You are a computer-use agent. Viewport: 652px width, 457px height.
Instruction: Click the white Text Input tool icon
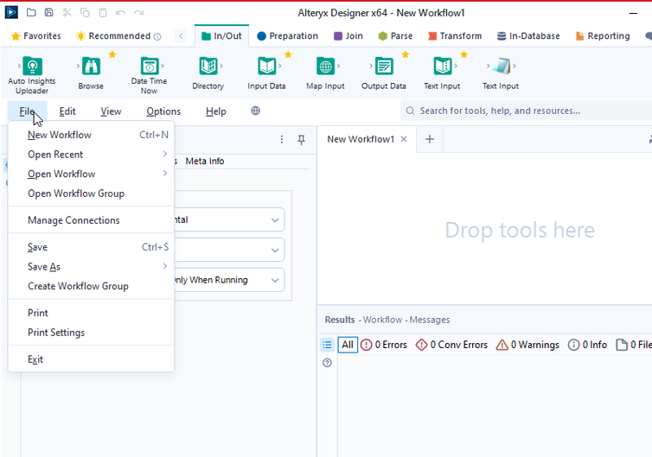coord(501,66)
